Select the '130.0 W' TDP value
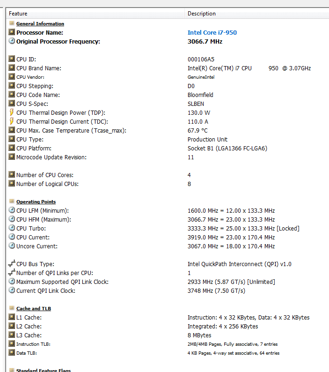This screenshot has width=329, height=372. click(199, 113)
